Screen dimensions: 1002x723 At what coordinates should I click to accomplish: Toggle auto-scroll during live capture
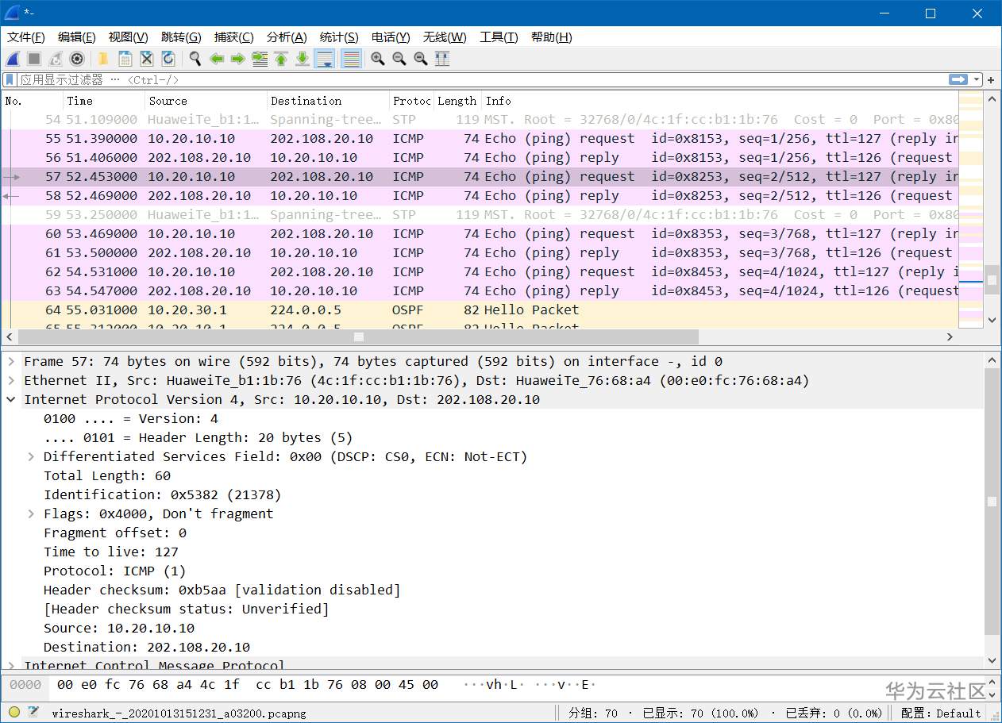click(x=324, y=59)
